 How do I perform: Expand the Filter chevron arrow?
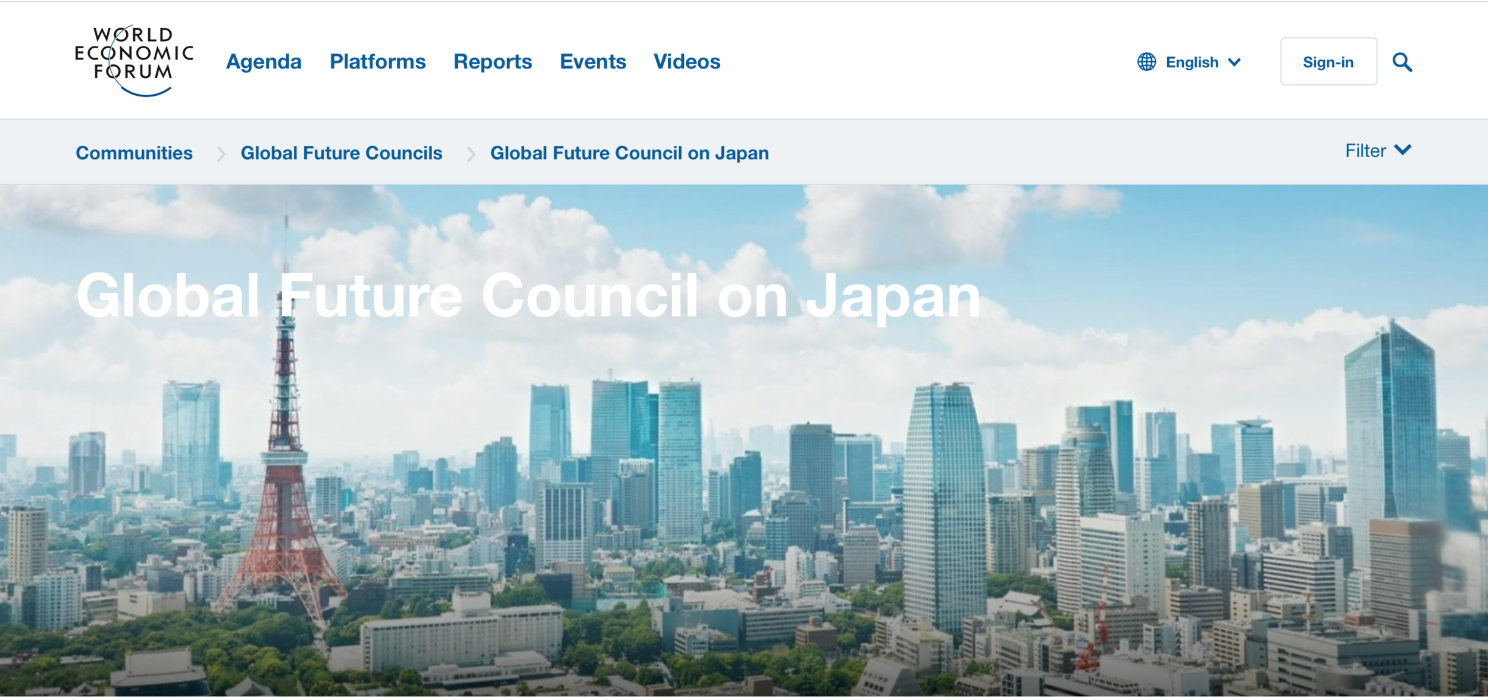click(x=1403, y=150)
